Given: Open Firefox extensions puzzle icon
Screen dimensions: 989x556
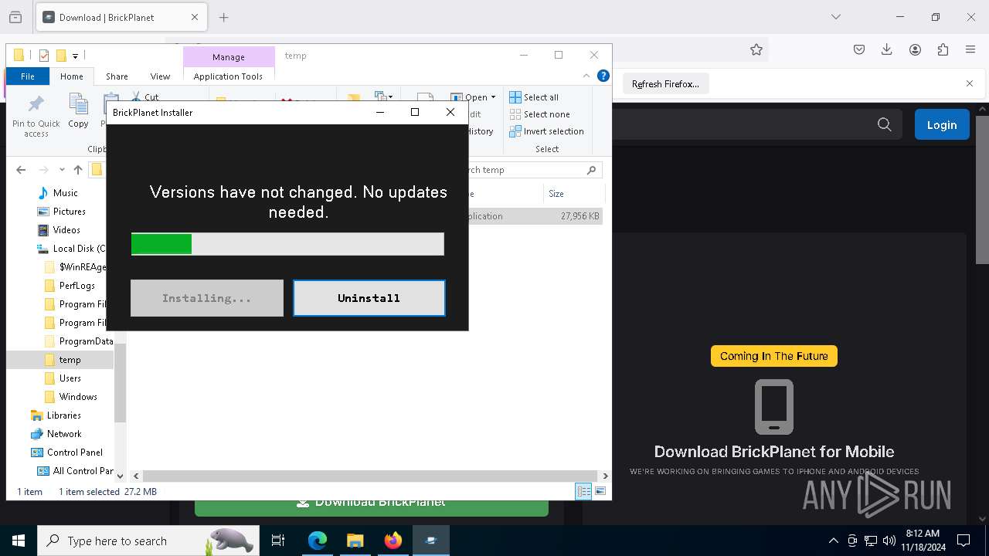Looking at the screenshot, I should tap(943, 49).
